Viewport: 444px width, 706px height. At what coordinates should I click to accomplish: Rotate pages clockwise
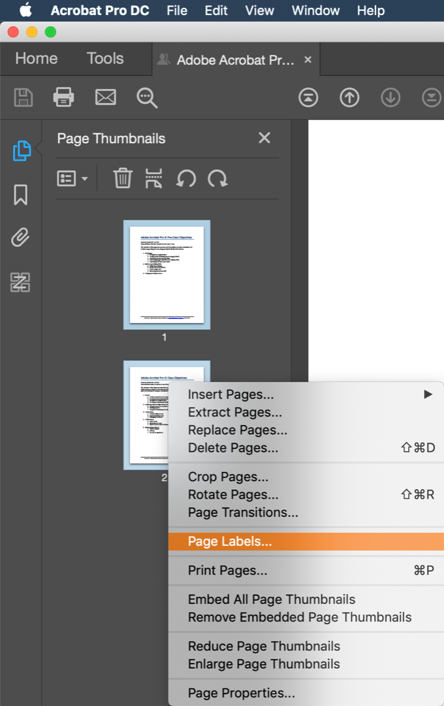(x=217, y=178)
